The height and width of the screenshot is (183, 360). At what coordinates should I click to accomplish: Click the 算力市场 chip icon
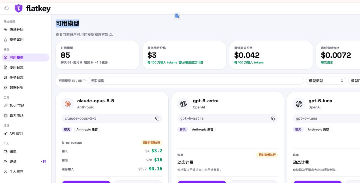pos(5,115)
